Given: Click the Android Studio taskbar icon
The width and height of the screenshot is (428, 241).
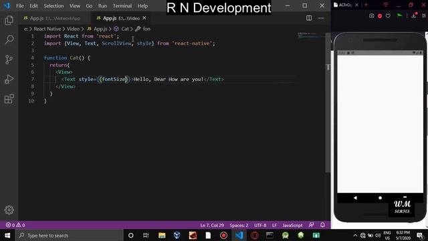Looking at the screenshot, I should pyautogui.click(x=286, y=235).
